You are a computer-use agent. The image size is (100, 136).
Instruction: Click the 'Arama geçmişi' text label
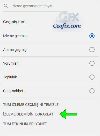pyautogui.click(x=15, y=50)
